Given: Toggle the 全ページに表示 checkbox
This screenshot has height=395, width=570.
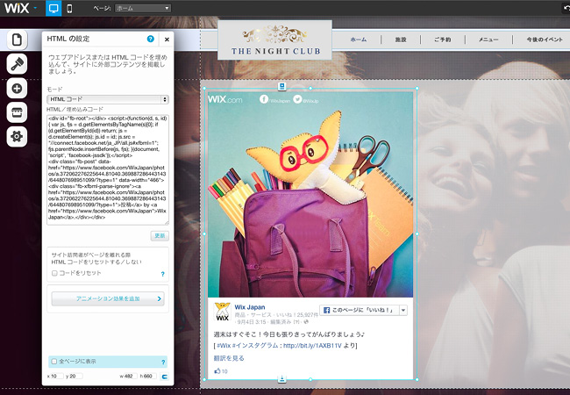Looking at the screenshot, I should tap(54, 361).
